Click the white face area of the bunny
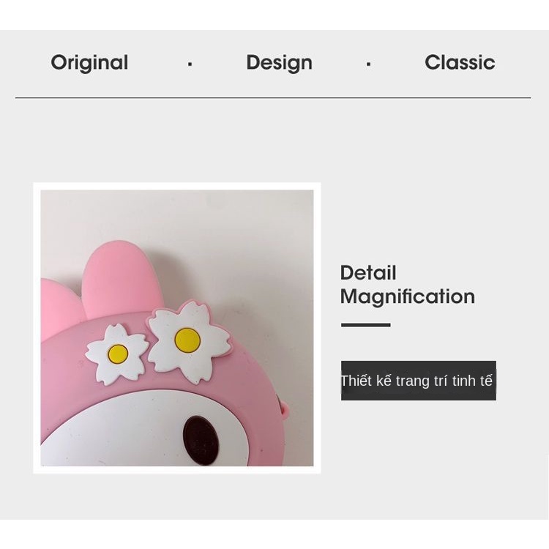 [x=140, y=429]
